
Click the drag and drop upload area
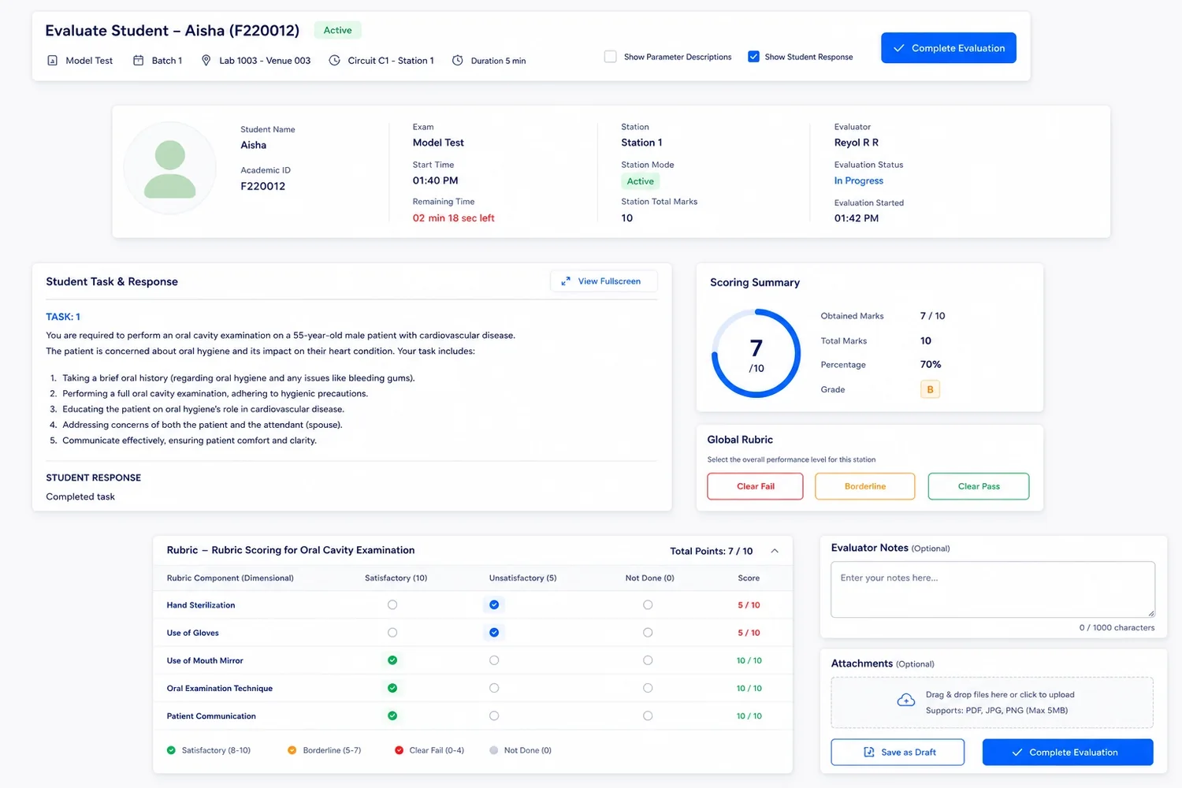[992, 702]
